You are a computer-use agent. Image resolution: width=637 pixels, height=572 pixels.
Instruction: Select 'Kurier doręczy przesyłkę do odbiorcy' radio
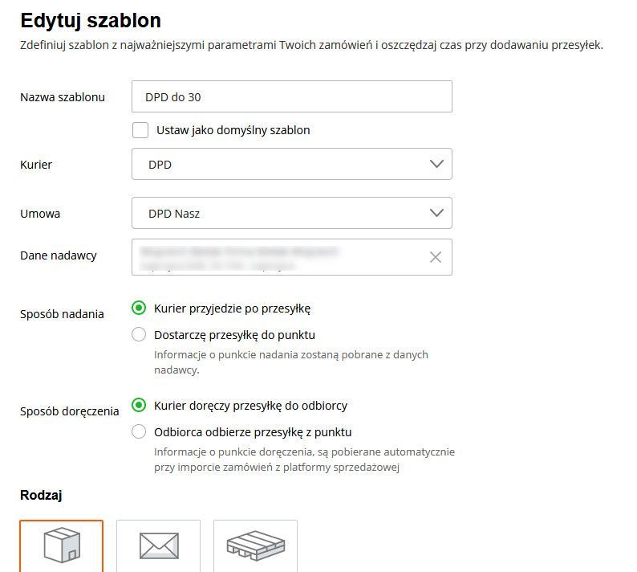pyautogui.click(x=139, y=405)
